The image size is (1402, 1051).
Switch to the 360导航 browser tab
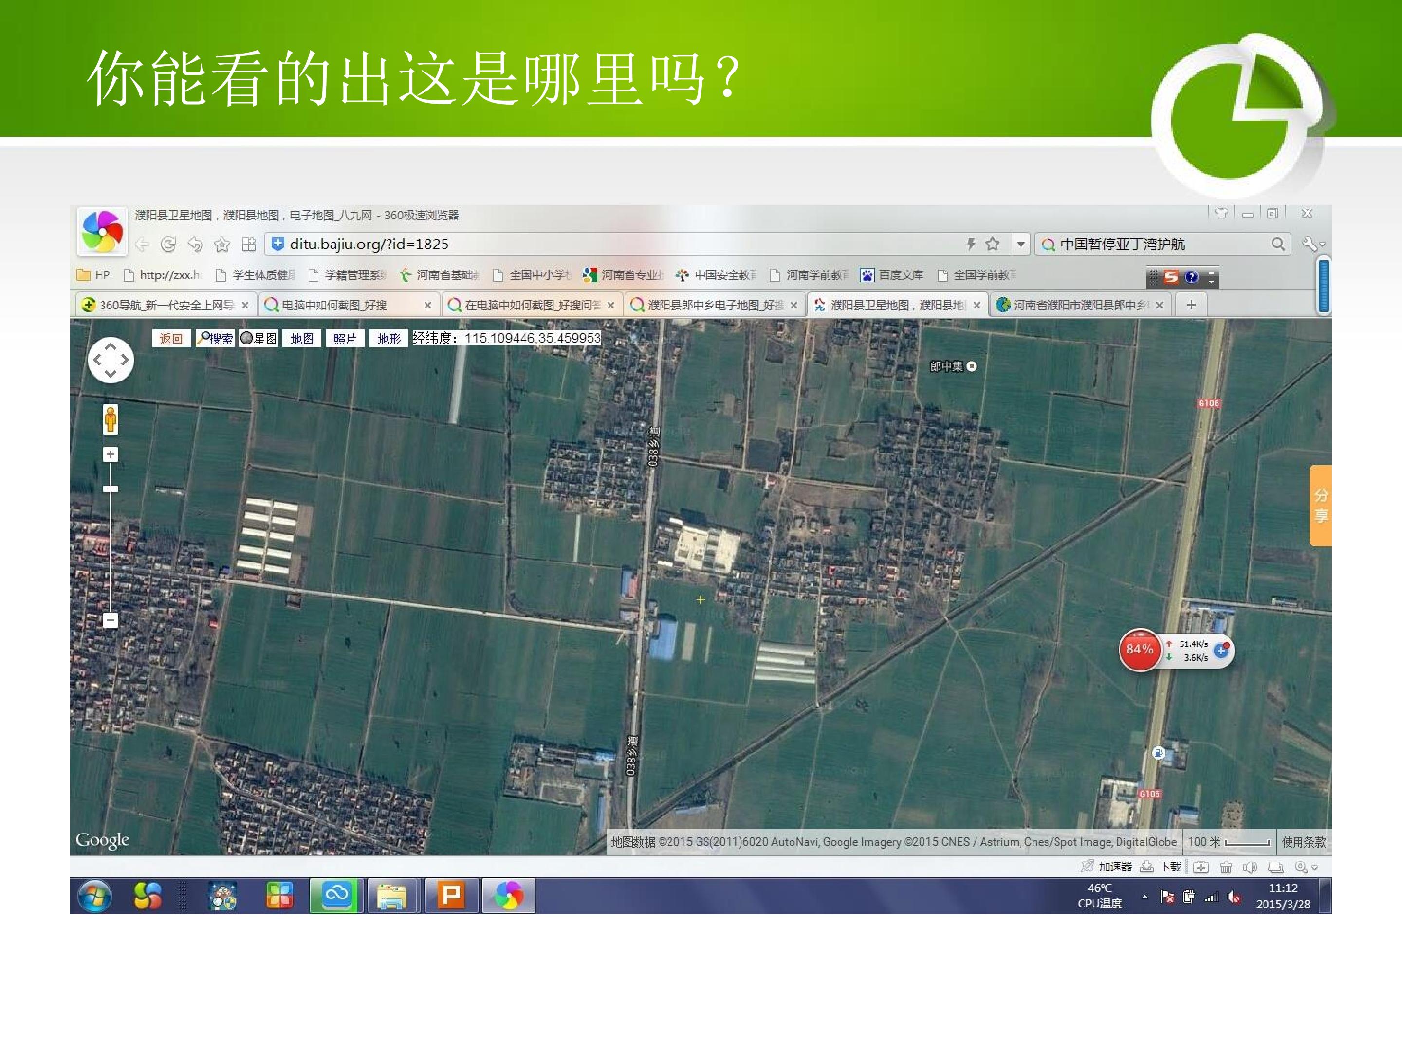point(166,305)
